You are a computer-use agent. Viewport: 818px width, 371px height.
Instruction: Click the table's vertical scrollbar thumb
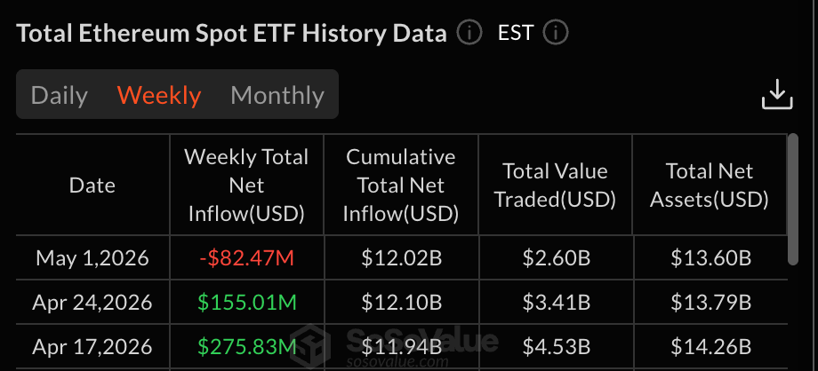[x=792, y=199]
